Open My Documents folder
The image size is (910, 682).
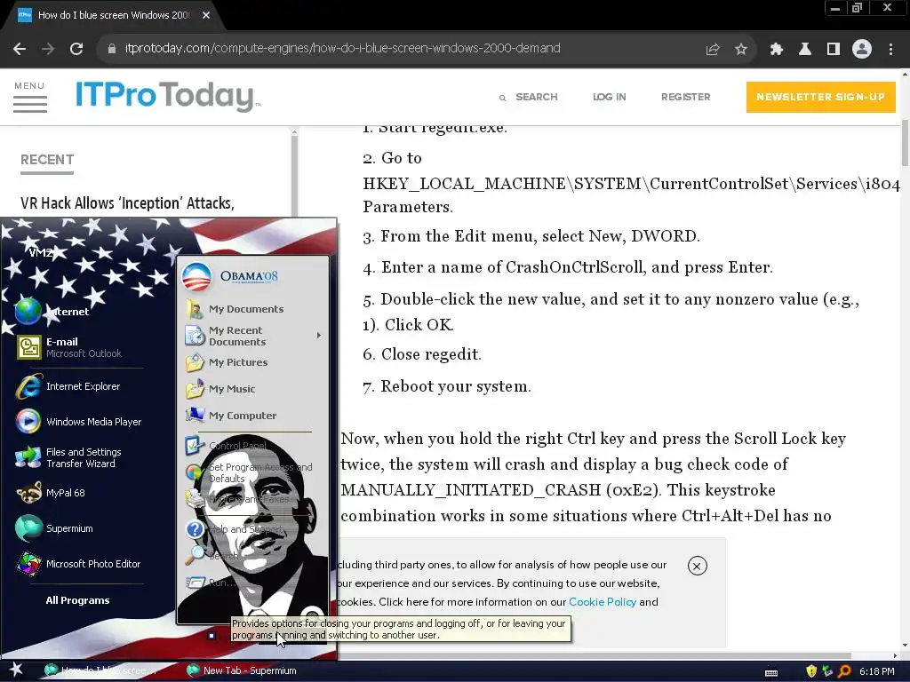click(235, 309)
